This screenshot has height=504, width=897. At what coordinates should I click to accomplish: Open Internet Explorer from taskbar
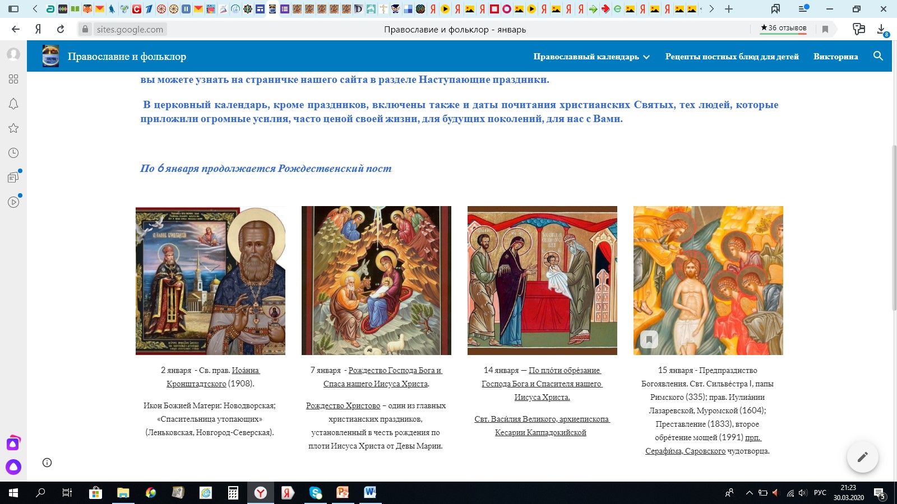point(206,493)
